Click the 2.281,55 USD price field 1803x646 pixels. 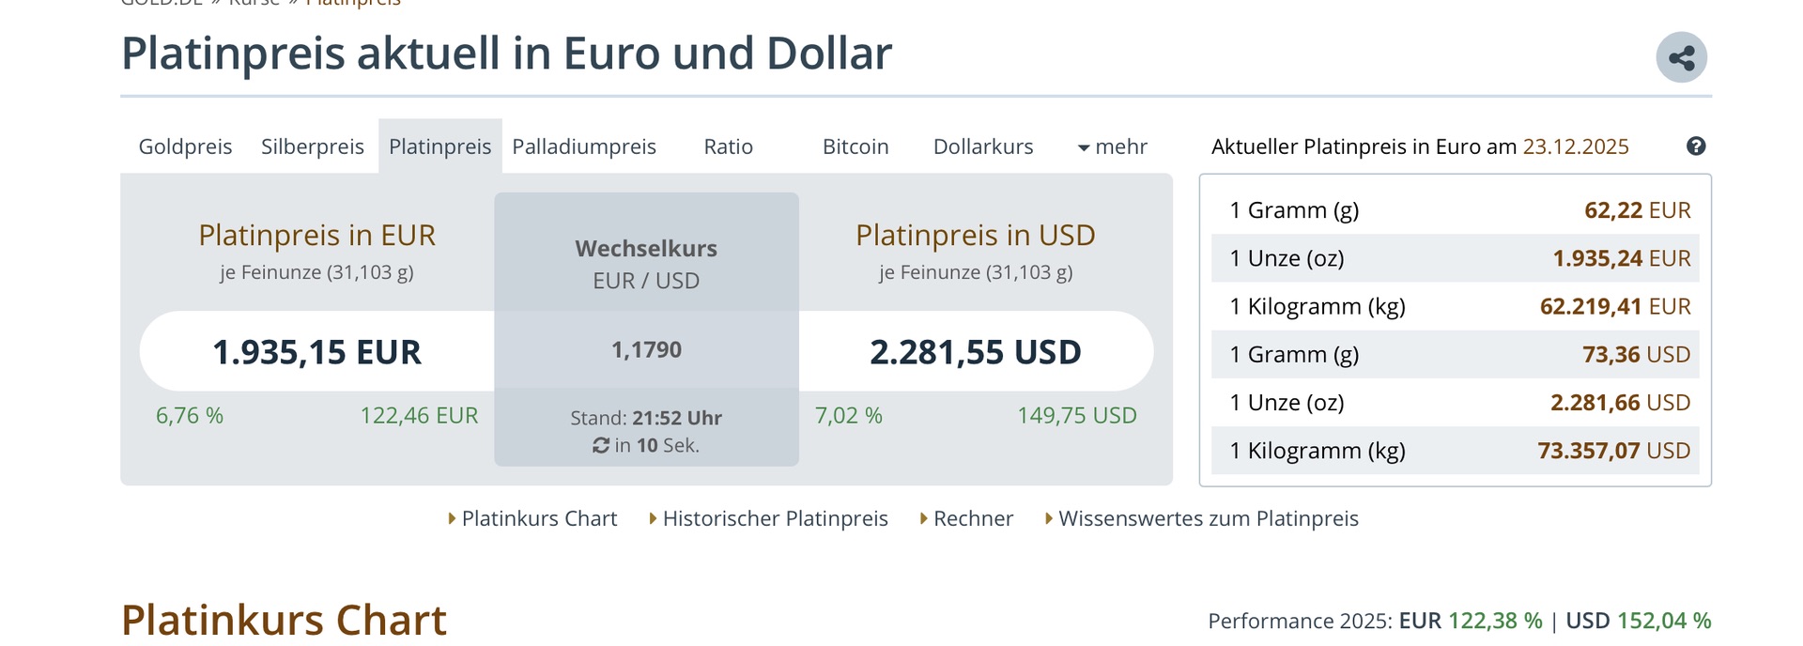[975, 352]
